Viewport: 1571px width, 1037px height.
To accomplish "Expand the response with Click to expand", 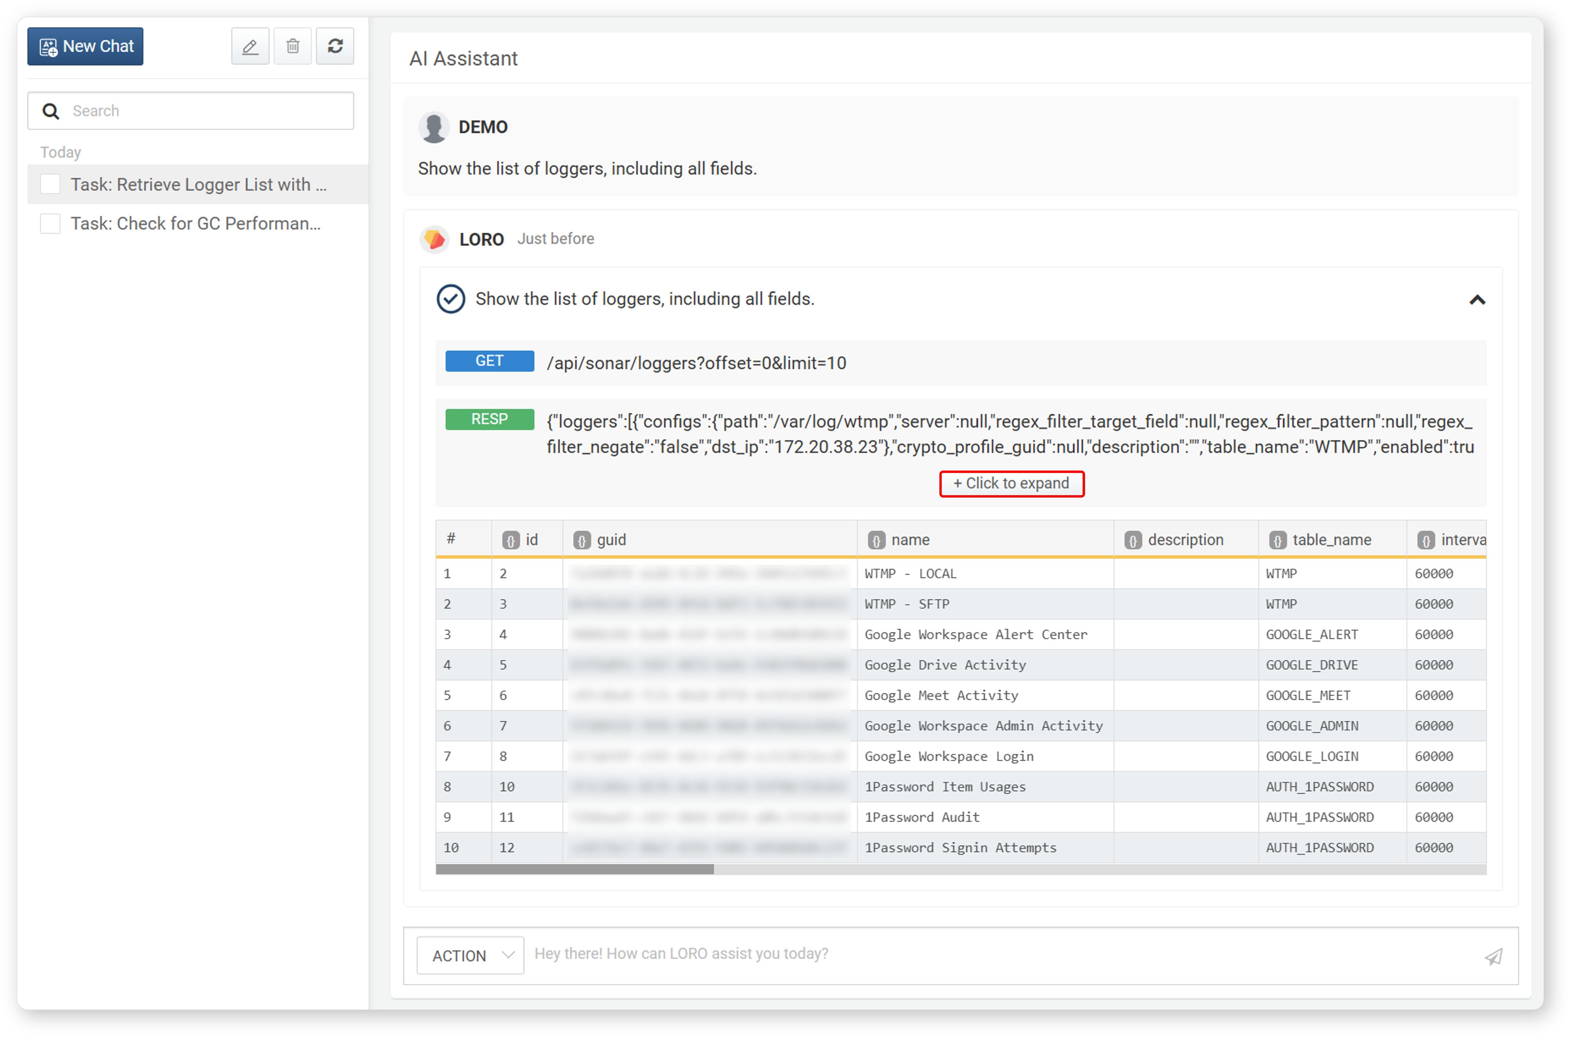I will click(1011, 483).
